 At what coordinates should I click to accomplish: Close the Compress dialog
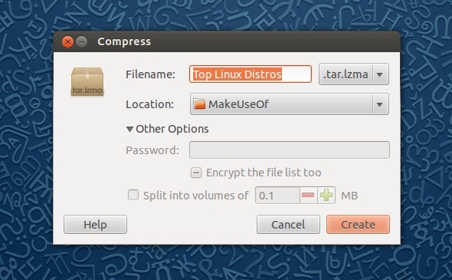(x=67, y=42)
